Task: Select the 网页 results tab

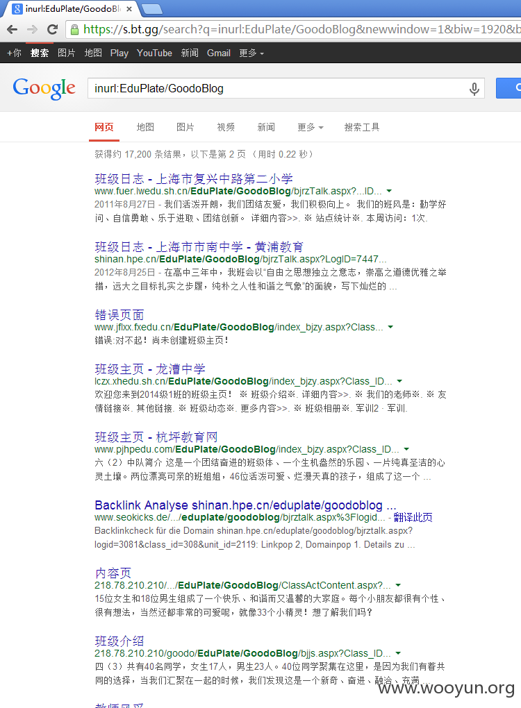Action: [104, 127]
